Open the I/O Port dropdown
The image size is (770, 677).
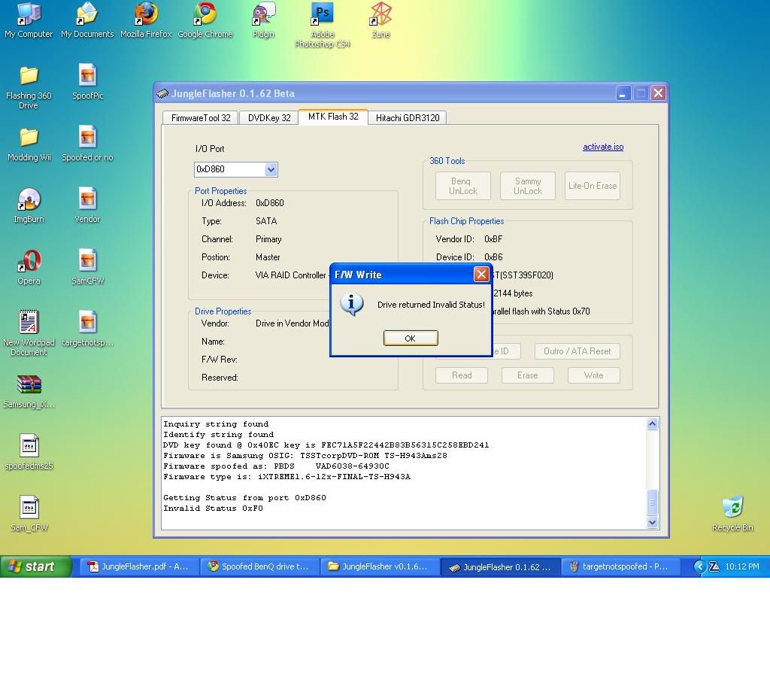coord(271,170)
